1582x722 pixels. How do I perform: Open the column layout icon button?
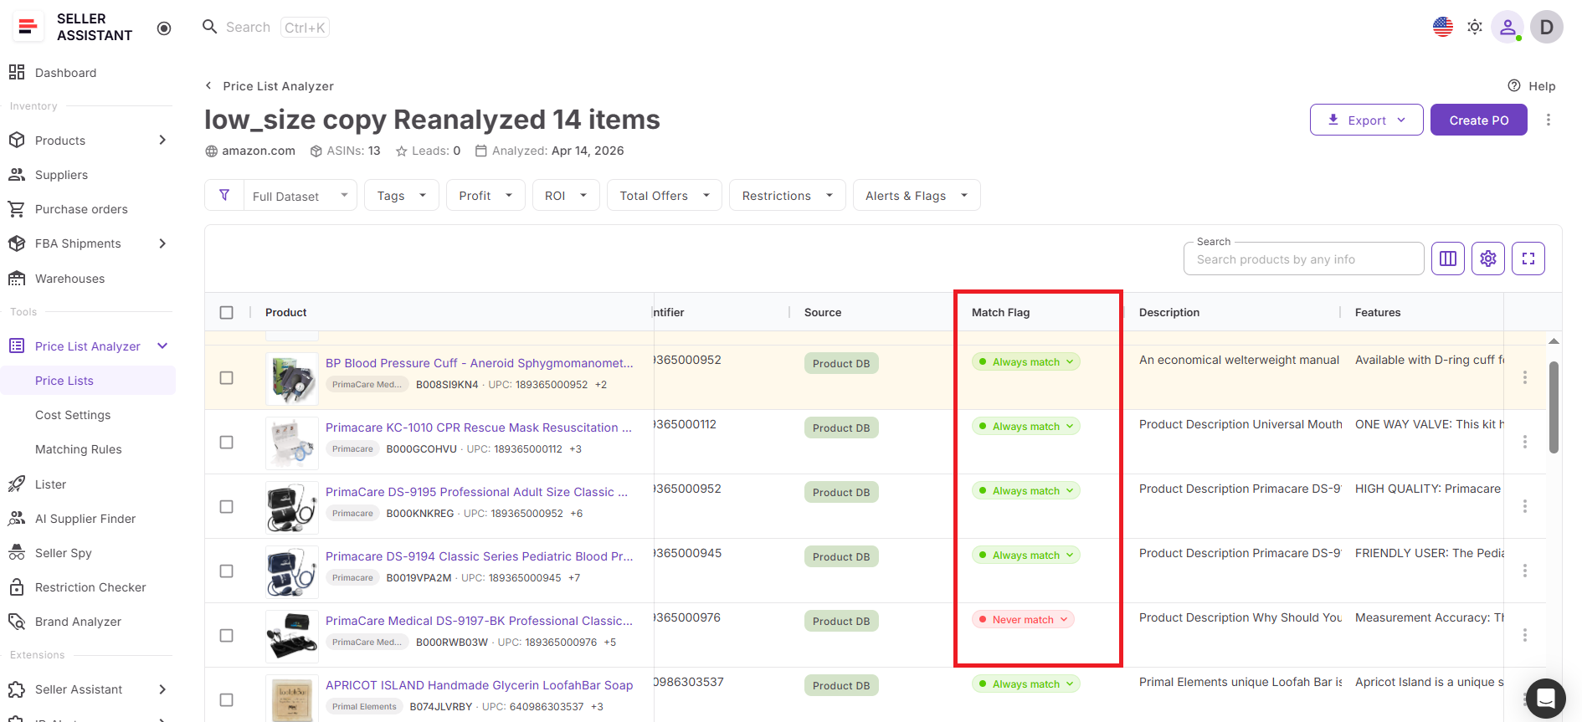point(1448,259)
